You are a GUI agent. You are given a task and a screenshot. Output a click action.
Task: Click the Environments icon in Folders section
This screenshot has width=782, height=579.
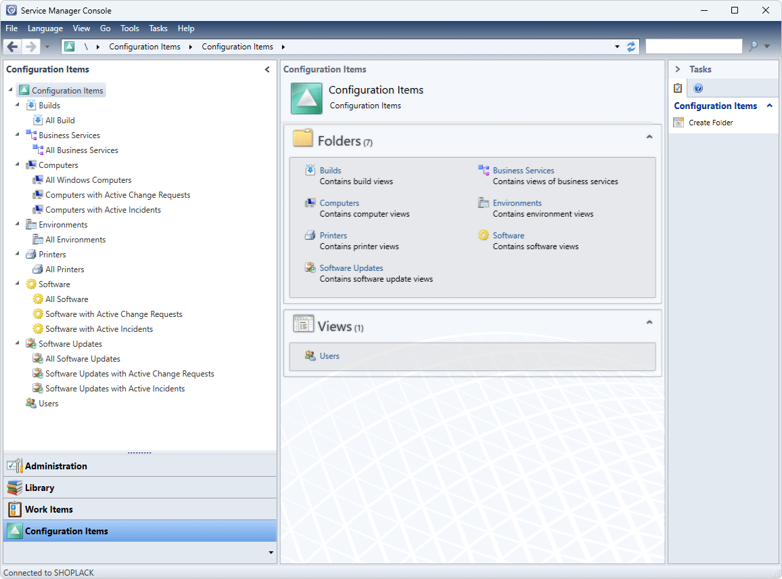[483, 202]
